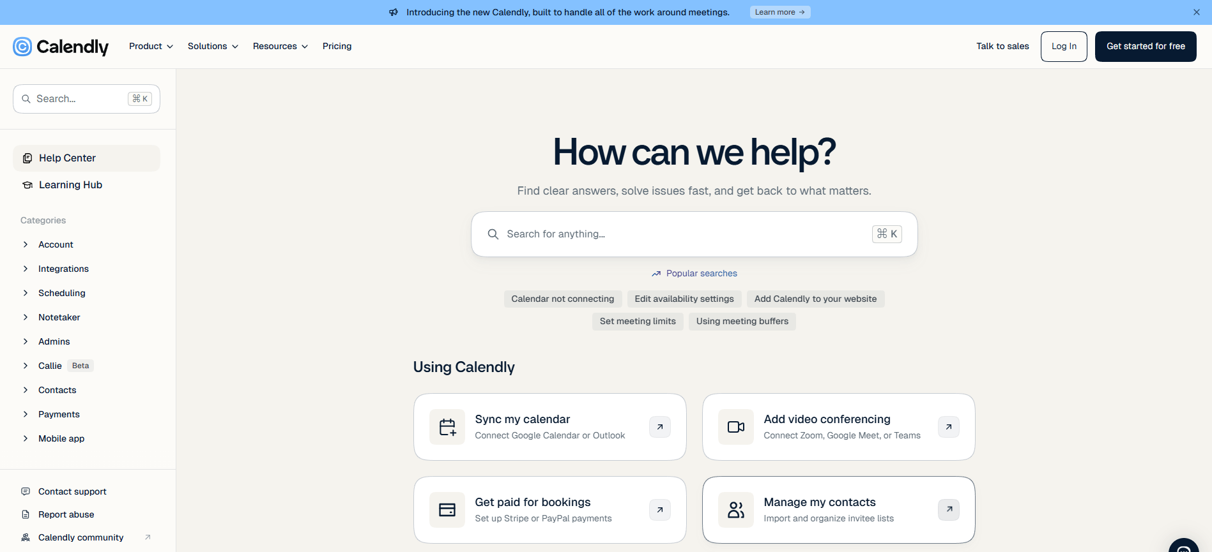This screenshot has height=552, width=1212.
Task: Click the Log In button
Action: point(1064,47)
